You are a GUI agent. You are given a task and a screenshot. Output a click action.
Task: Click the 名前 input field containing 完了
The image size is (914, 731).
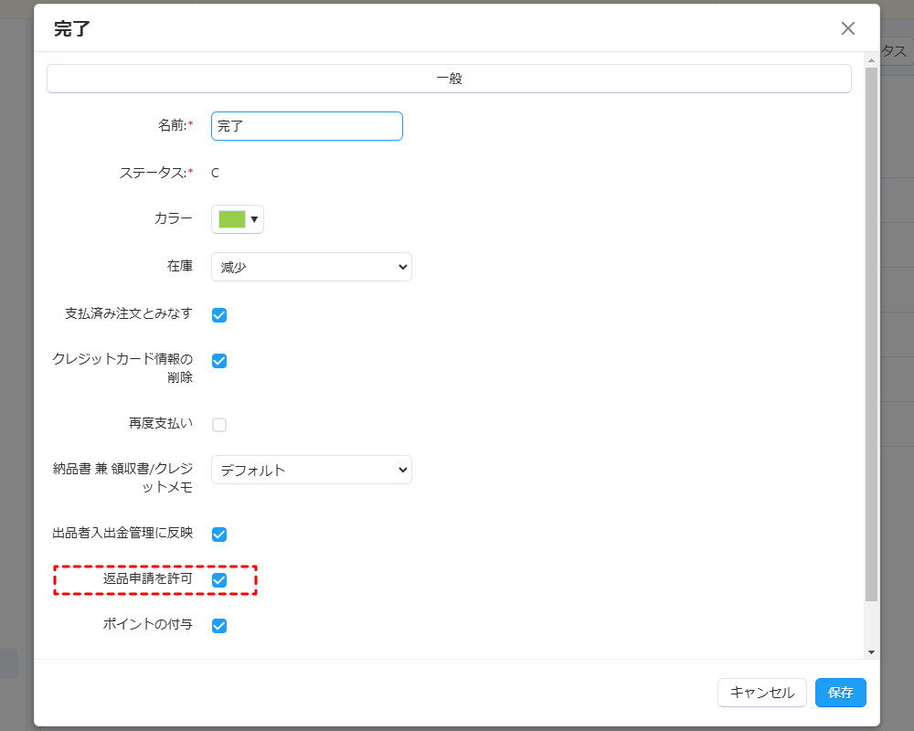point(306,126)
